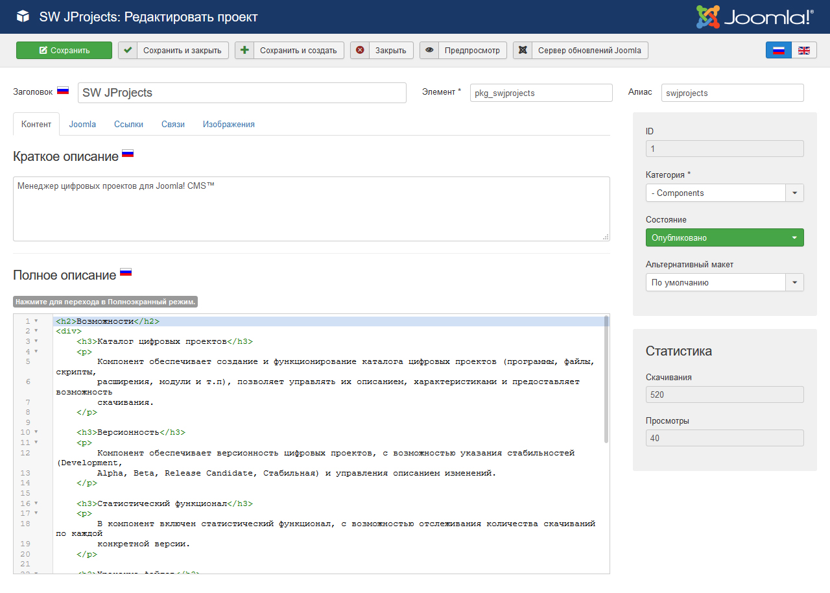Open Сервер обновлений Joomla
The image size is (830, 593).
(x=580, y=50)
